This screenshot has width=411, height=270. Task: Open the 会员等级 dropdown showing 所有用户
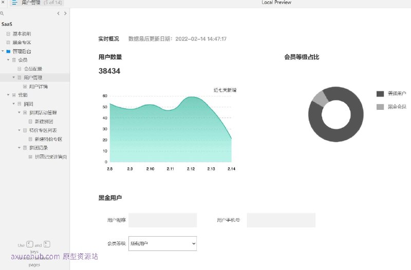point(162,243)
